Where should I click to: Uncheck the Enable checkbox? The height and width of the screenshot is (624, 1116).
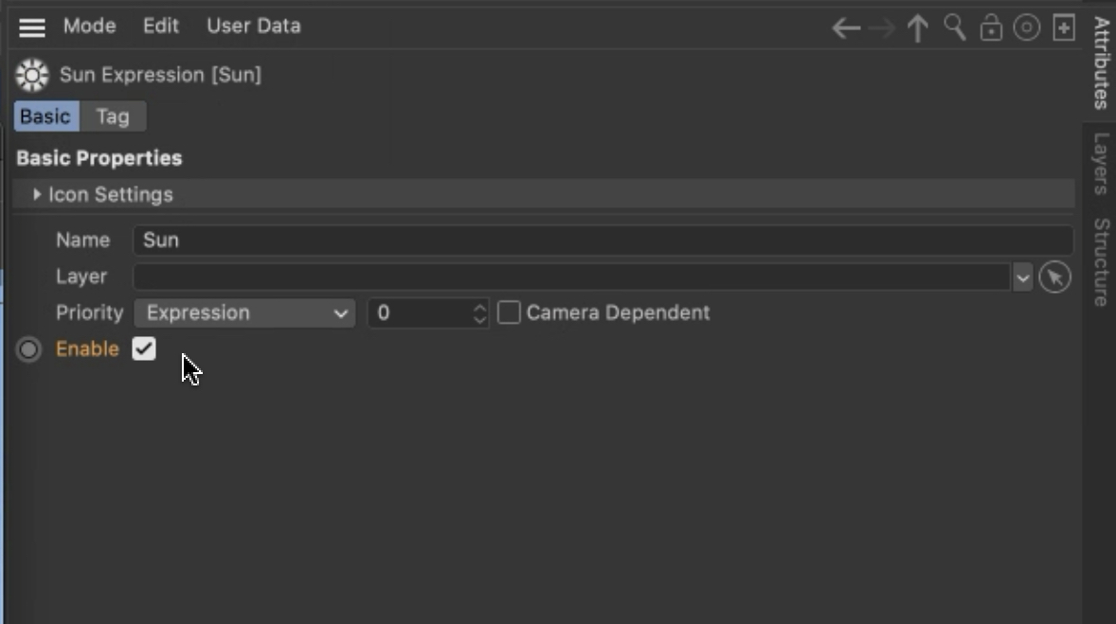[x=144, y=348]
